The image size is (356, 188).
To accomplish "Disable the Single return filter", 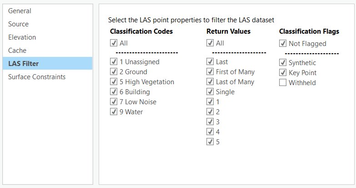I will [210, 92].
